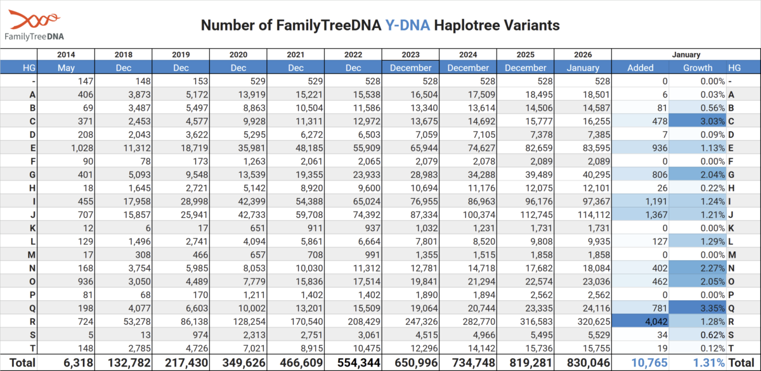
Task: Click the blue 10,765 total added value
Action: pos(640,363)
